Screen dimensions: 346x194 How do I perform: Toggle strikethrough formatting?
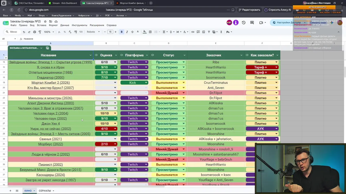pyautogui.click(x=132, y=32)
